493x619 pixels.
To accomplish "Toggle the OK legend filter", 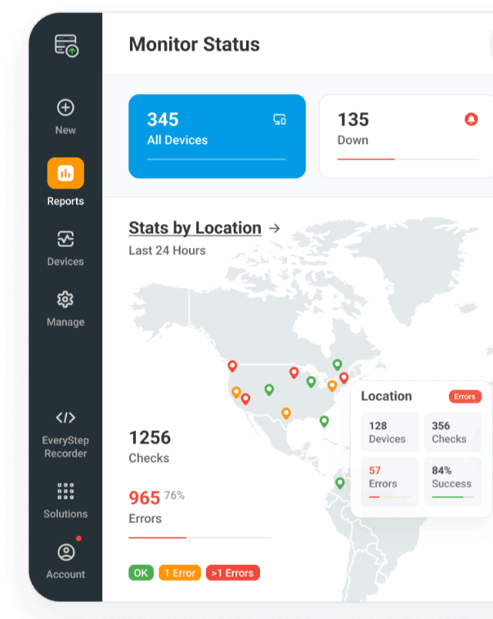I will [141, 573].
